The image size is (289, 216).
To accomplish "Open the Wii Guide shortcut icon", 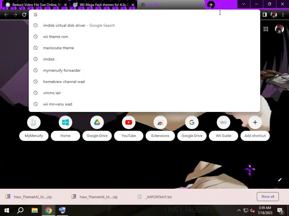I will tap(224, 122).
